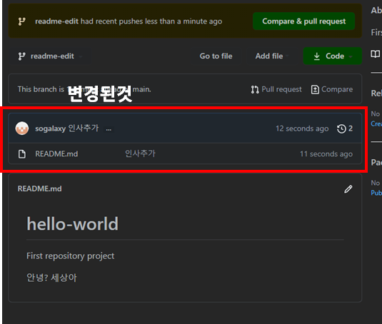Click Go to file button
This screenshot has width=382, height=324.
[216, 56]
